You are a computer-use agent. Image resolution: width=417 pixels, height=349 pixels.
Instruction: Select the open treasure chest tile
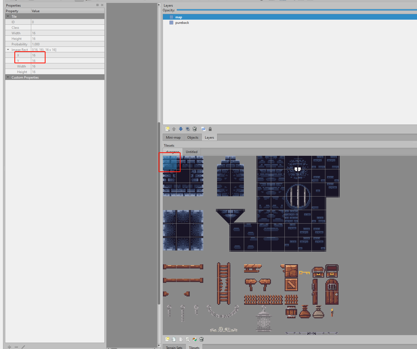point(332,271)
